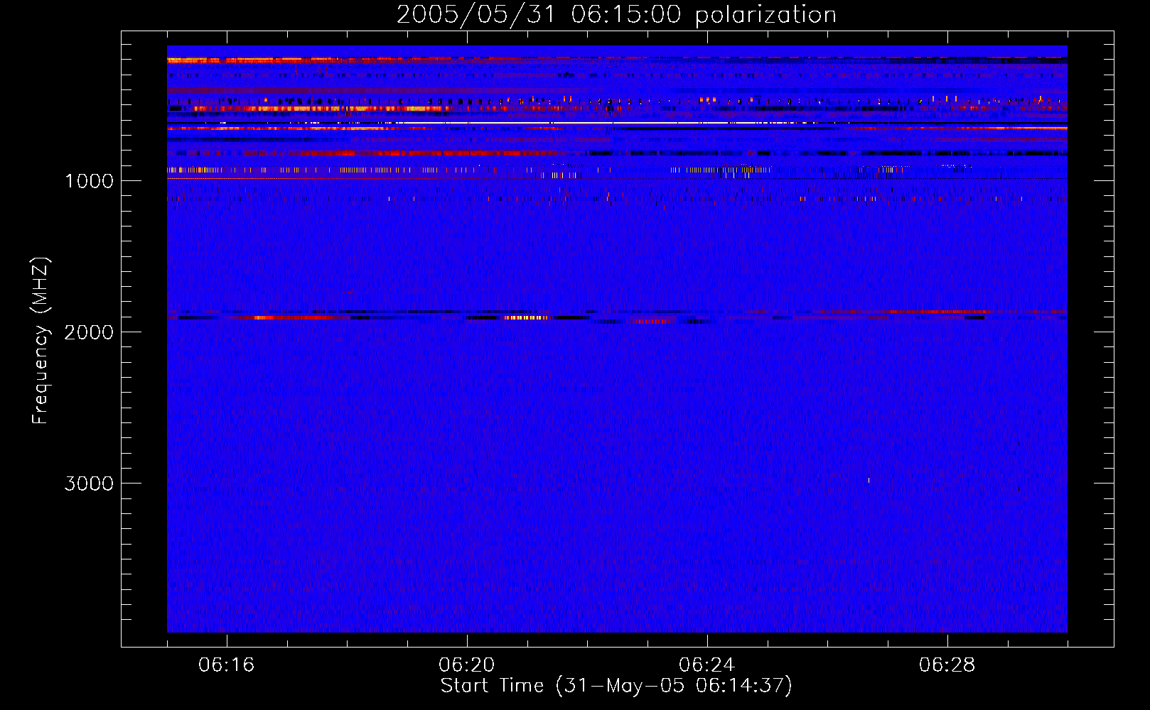Select the 'Frequency (MHZ)' axis label
The height and width of the screenshot is (710, 1150).
coord(41,341)
